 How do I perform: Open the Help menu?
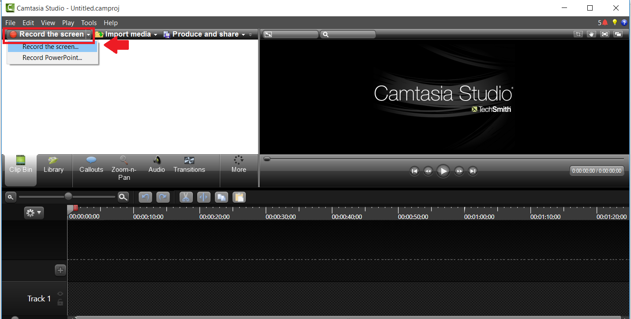point(111,22)
